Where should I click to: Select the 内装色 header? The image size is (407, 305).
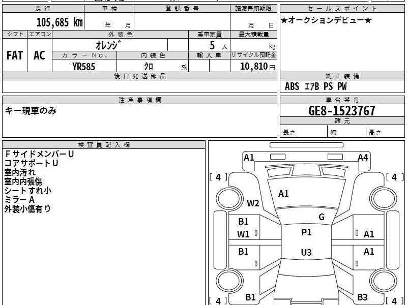153,55
